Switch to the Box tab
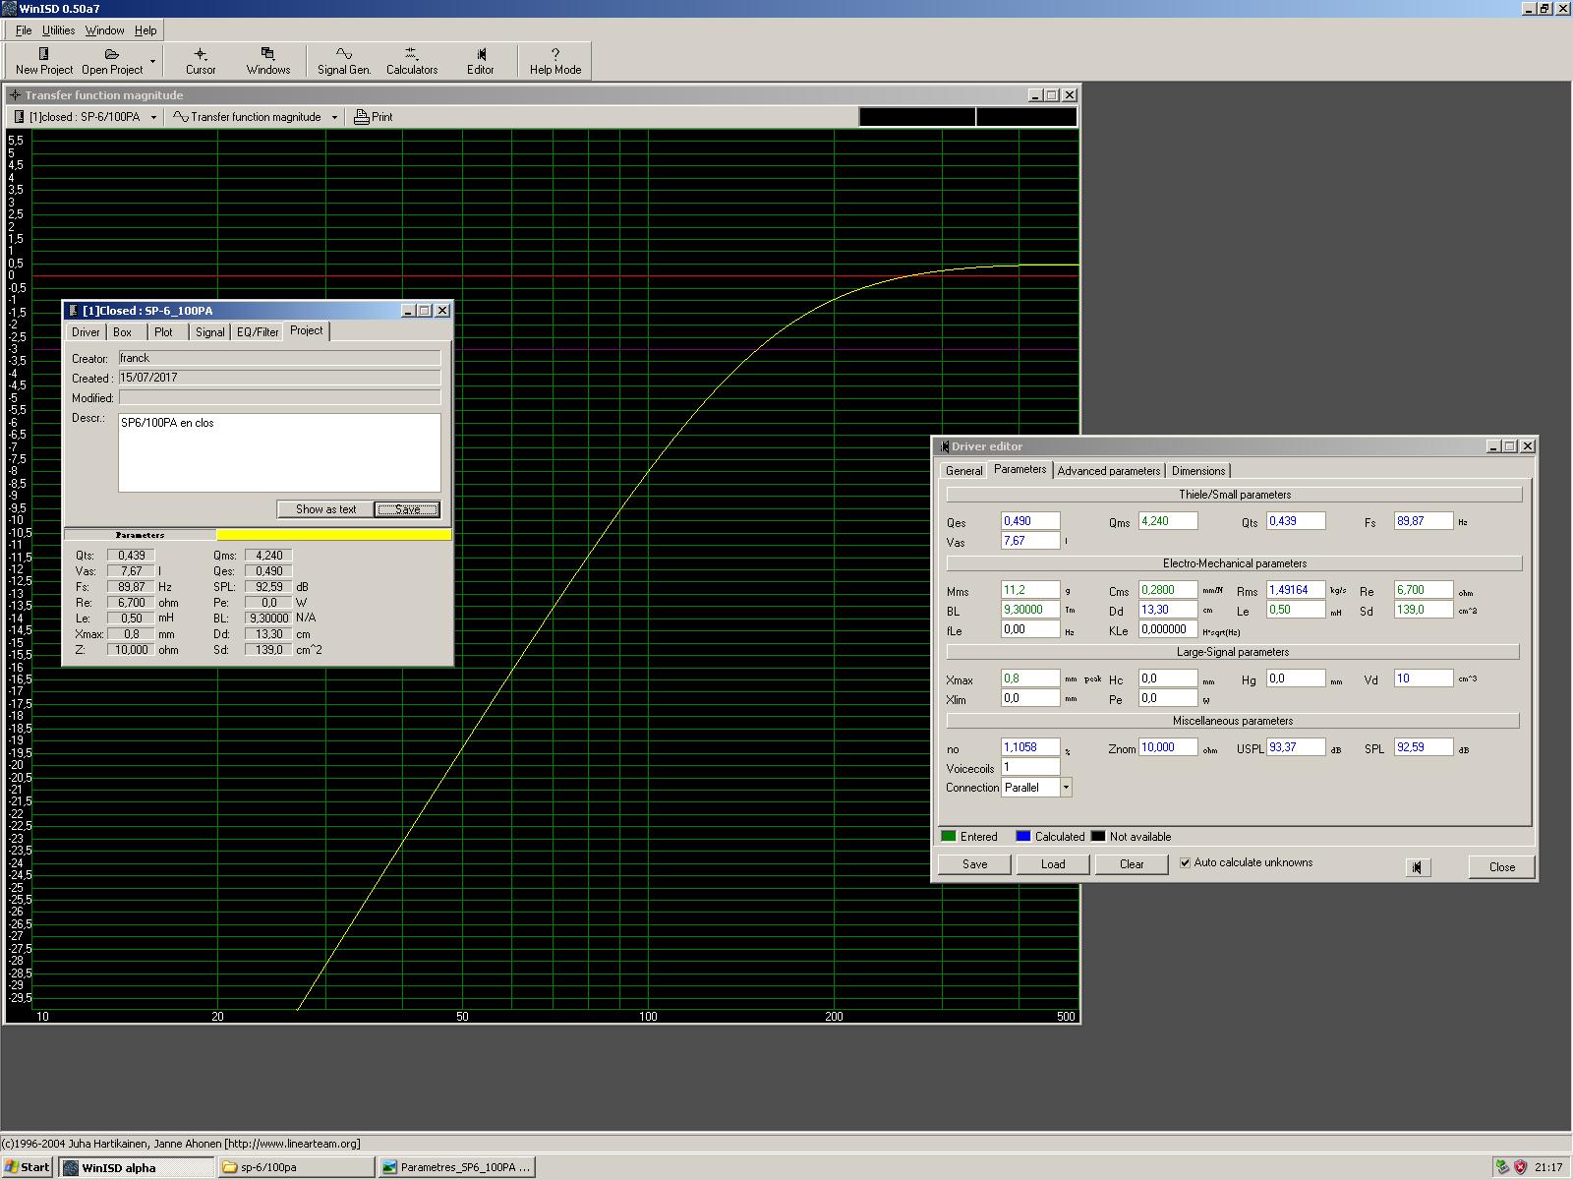This screenshot has height=1180, width=1573. [x=122, y=332]
